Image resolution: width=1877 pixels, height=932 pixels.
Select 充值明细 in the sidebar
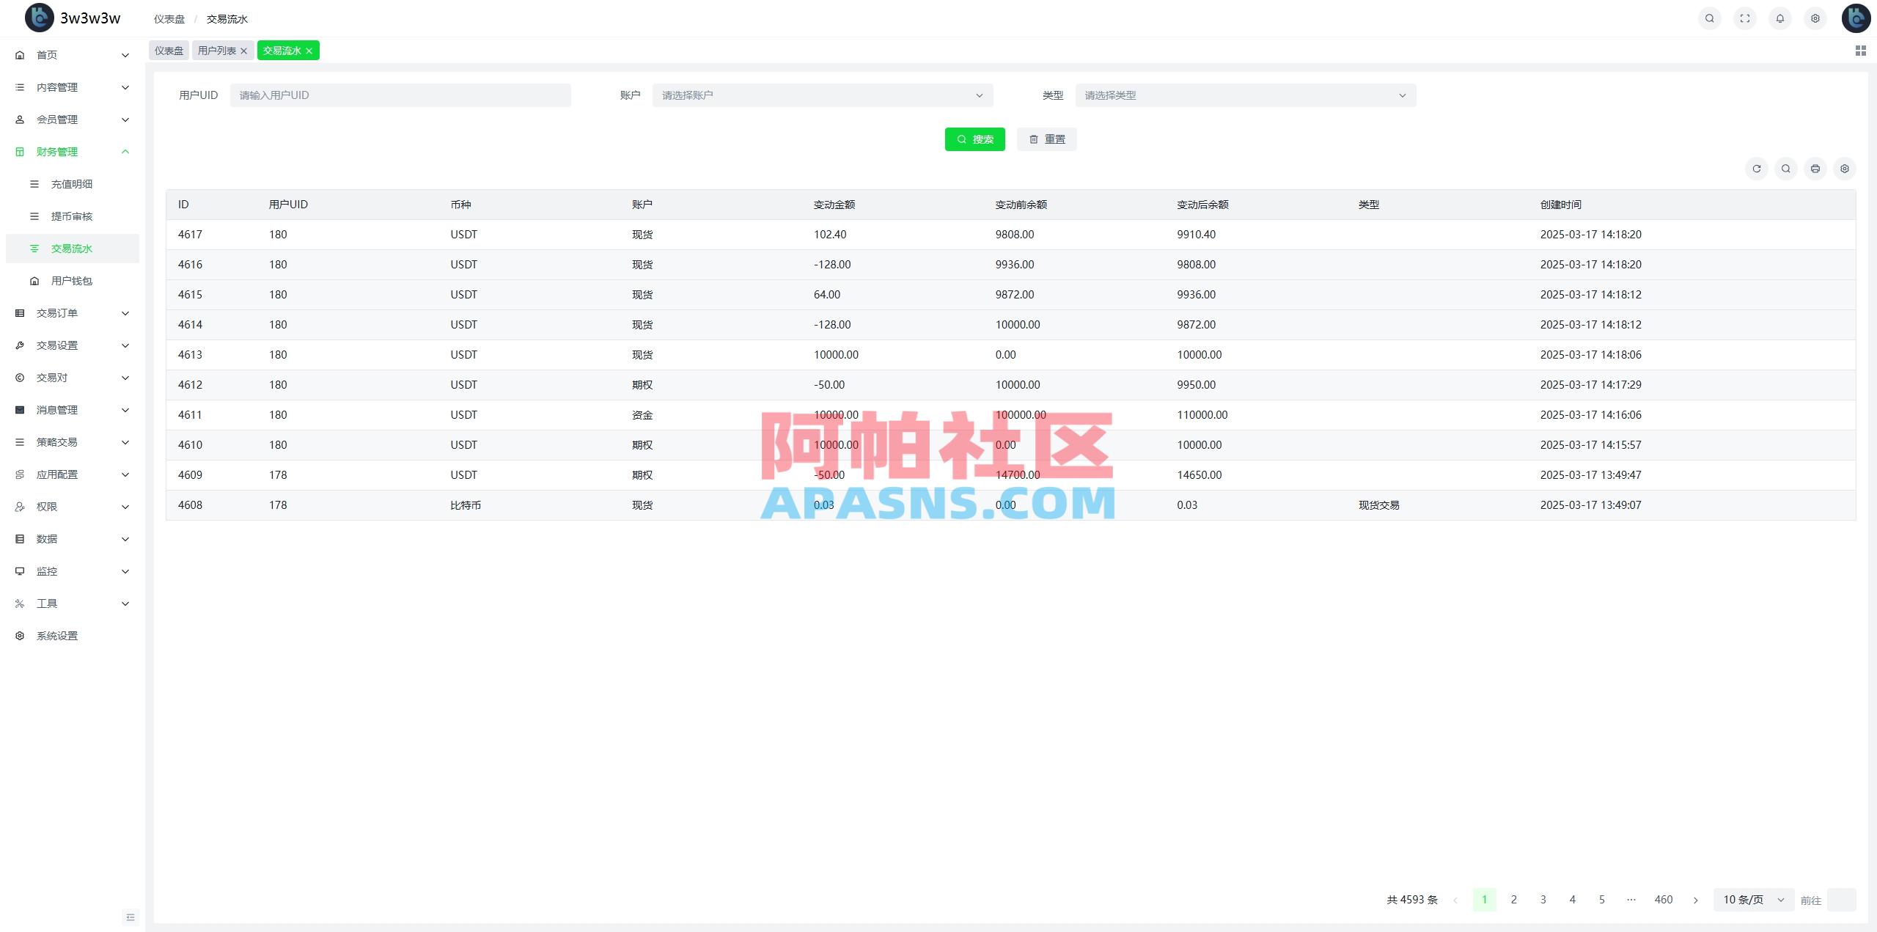tap(72, 183)
